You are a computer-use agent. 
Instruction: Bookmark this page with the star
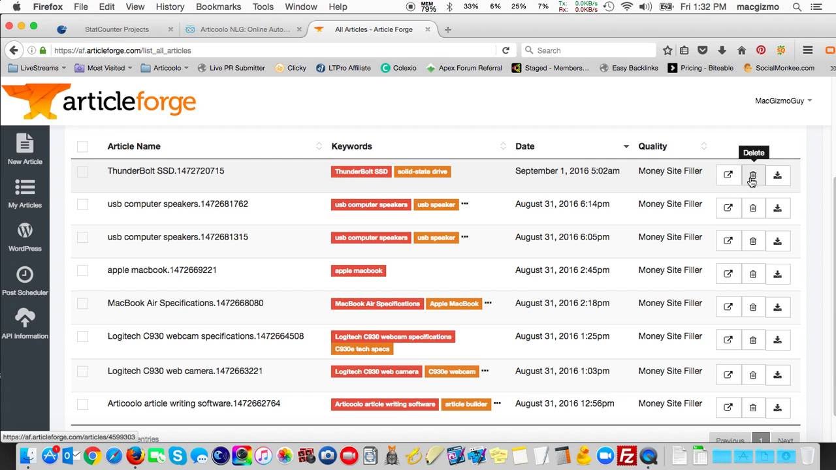(x=667, y=50)
